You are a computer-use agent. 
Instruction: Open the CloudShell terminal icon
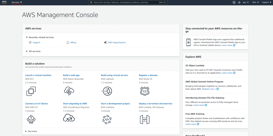tap(234, 2)
